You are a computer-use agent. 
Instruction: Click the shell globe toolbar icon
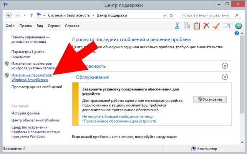[239, 26]
